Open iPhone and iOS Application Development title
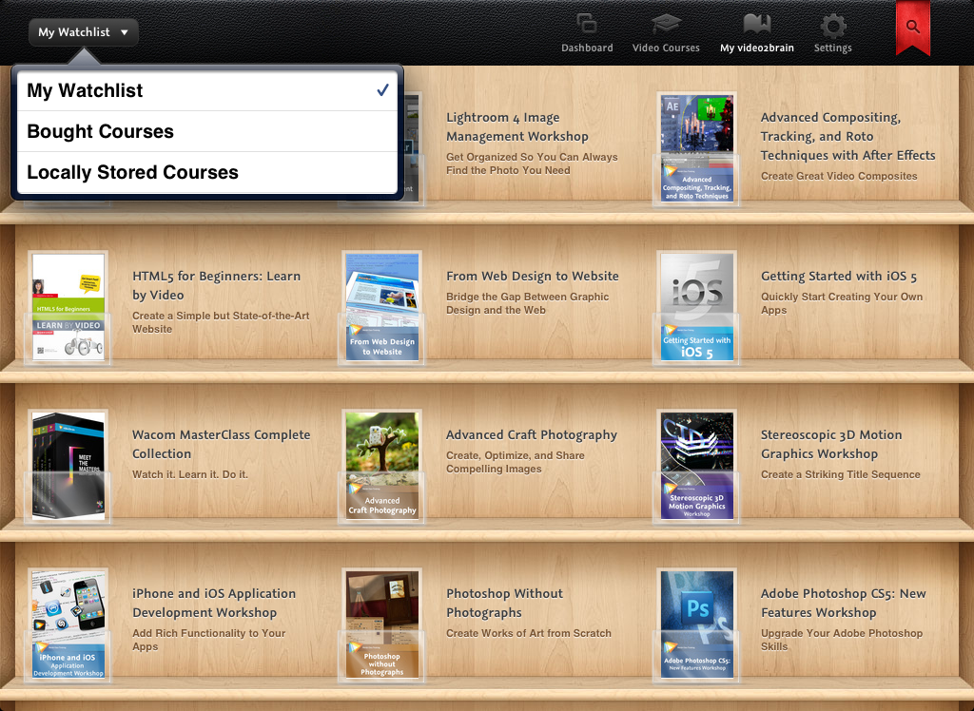This screenshot has height=711, width=974. (x=214, y=603)
